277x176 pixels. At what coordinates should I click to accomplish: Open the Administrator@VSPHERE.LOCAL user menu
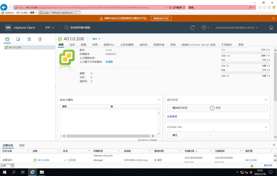point(236,28)
